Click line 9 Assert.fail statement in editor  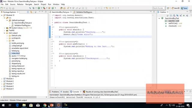pos(78,34)
